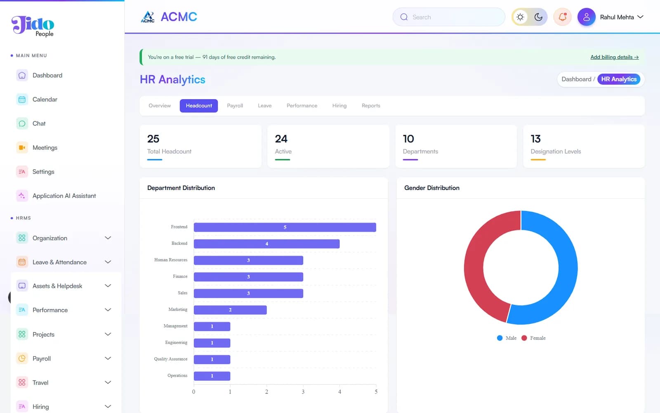
Task: Click the Travel sidebar icon
Action: point(22,382)
